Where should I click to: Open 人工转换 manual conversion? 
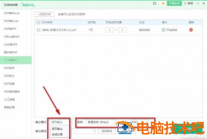(9, 99)
